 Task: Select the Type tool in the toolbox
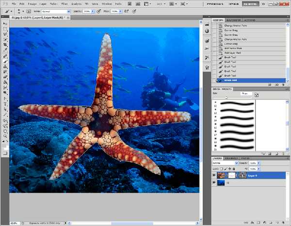pos(5,104)
